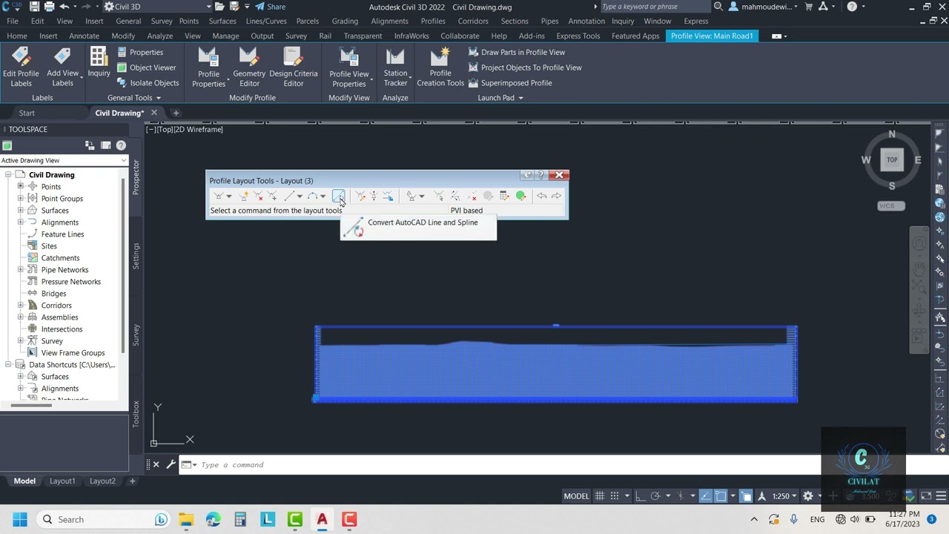949x534 pixels.
Task: Click the help search keyword field
Action: 656,7
